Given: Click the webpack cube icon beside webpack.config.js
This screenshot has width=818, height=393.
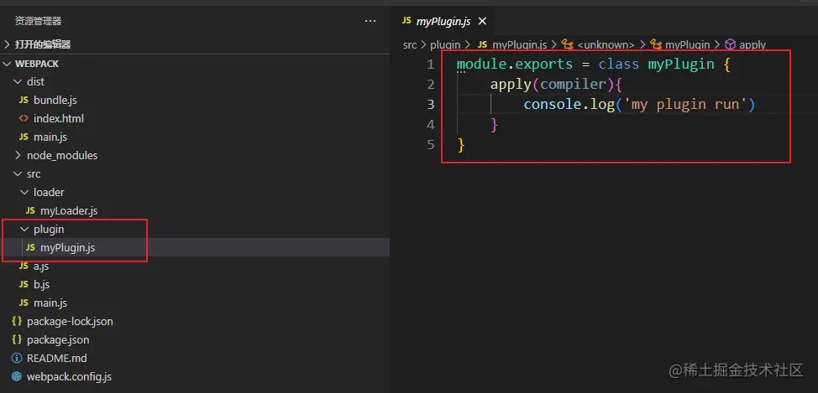Looking at the screenshot, I should pyautogui.click(x=17, y=377).
